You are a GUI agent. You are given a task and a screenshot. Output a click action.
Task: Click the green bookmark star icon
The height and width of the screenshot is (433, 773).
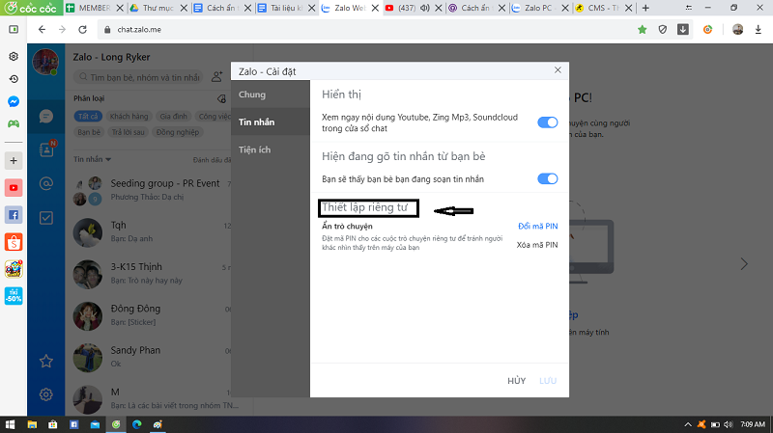coord(642,30)
